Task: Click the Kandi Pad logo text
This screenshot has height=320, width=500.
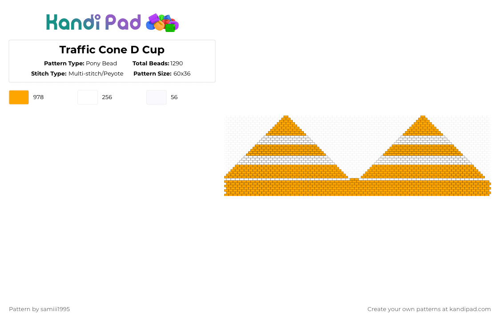Action: click(93, 22)
